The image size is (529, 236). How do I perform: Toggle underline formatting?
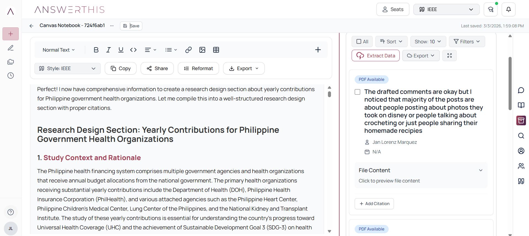[x=121, y=50]
